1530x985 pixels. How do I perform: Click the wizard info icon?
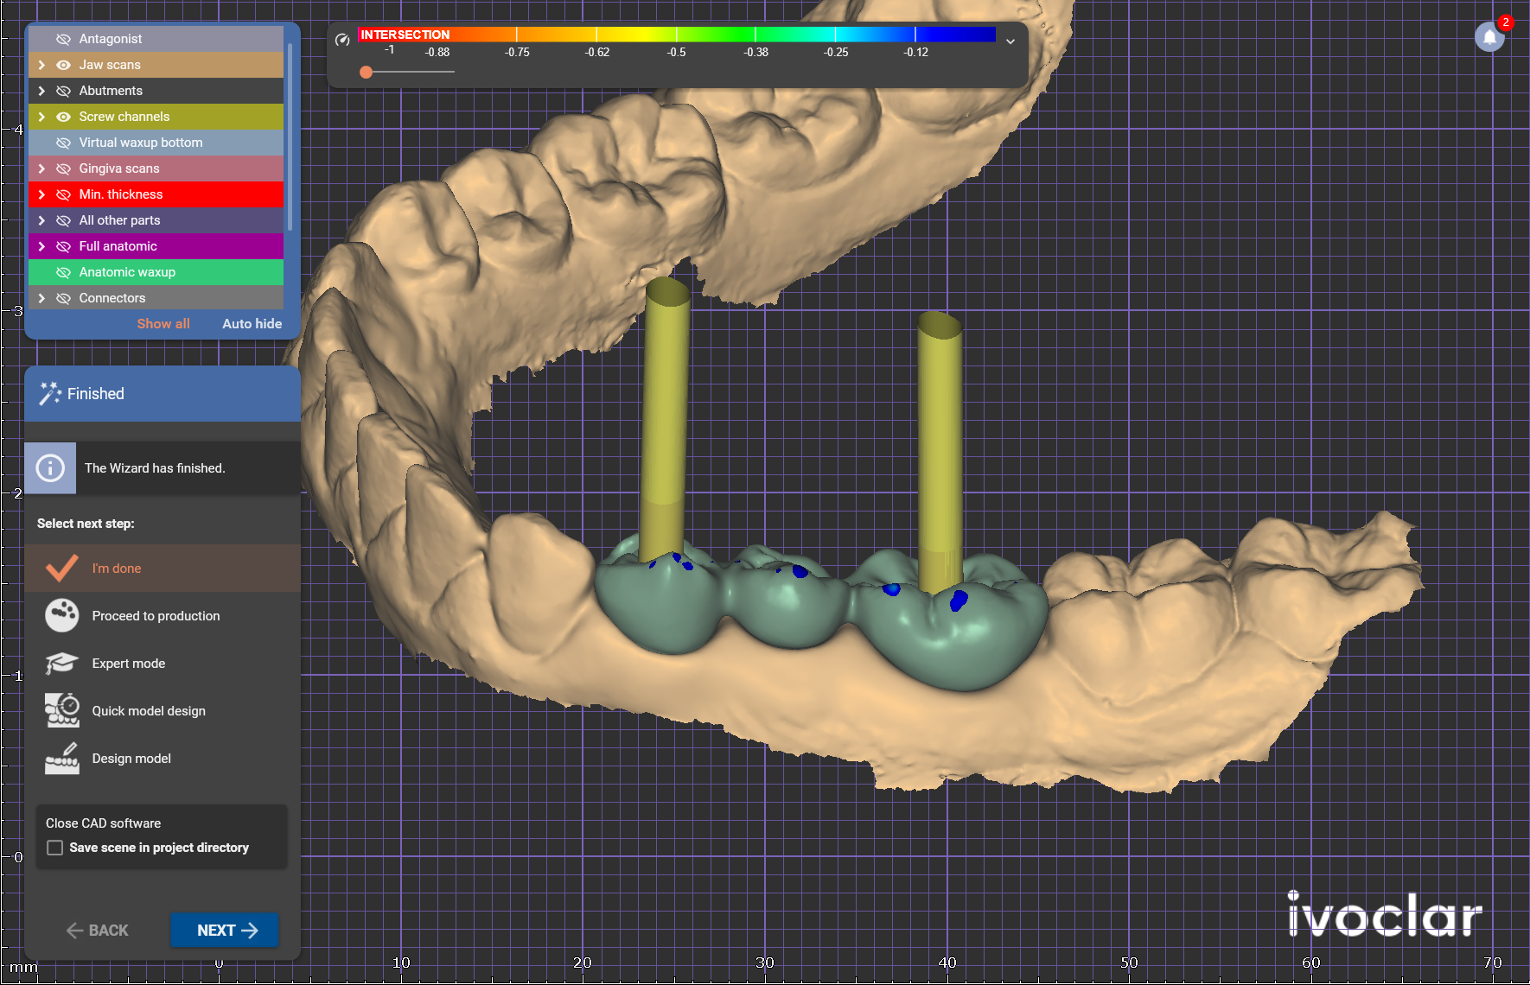click(50, 468)
